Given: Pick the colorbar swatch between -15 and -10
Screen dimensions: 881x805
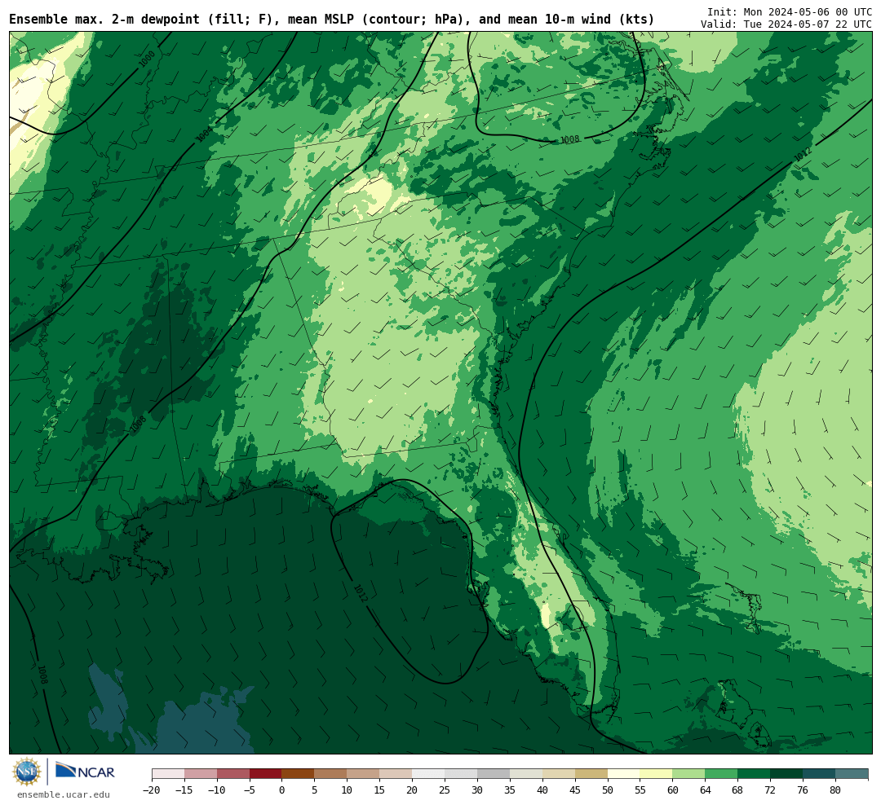Looking at the screenshot, I should (x=201, y=774).
